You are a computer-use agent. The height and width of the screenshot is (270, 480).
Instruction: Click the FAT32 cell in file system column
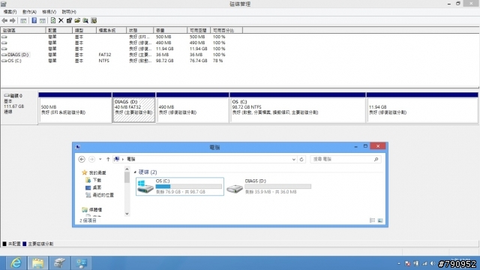105,55
